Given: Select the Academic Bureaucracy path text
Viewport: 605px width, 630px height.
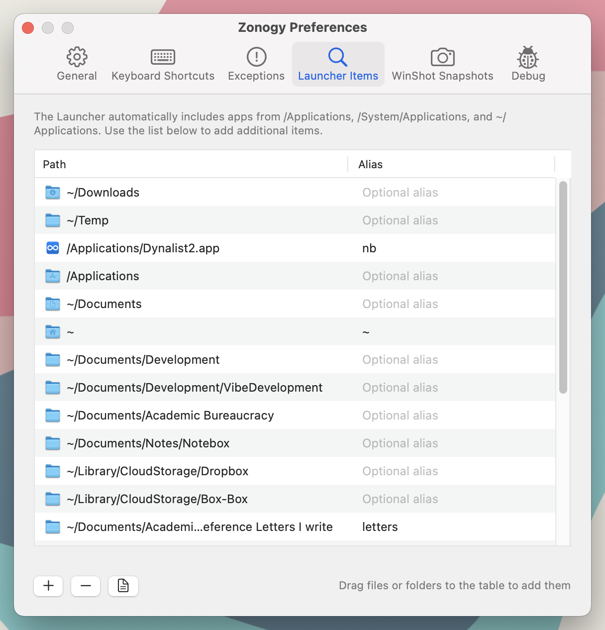Looking at the screenshot, I should tap(170, 416).
